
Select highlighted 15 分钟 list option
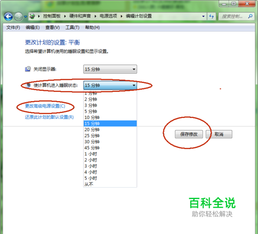(x=110, y=124)
